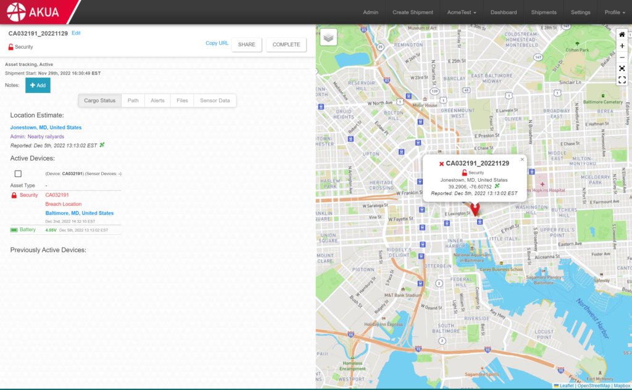Click the Security label in device row

[28, 195]
